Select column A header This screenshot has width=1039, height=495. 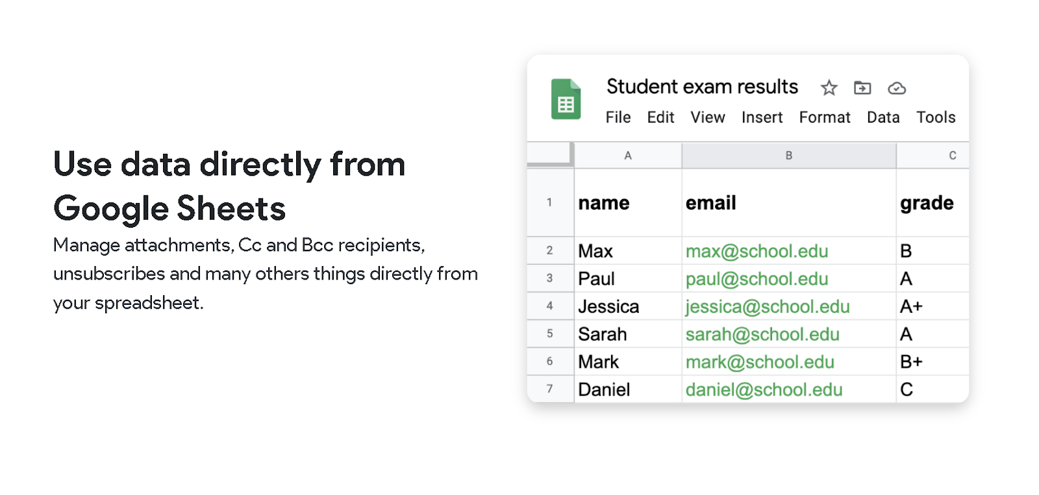click(x=627, y=156)
